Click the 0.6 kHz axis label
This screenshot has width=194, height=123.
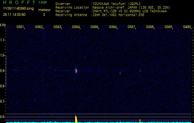pos(2,117)
